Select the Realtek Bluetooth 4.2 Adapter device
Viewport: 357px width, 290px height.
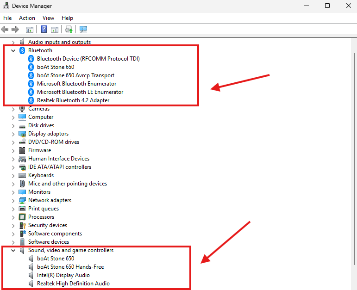tap(73, 100)
